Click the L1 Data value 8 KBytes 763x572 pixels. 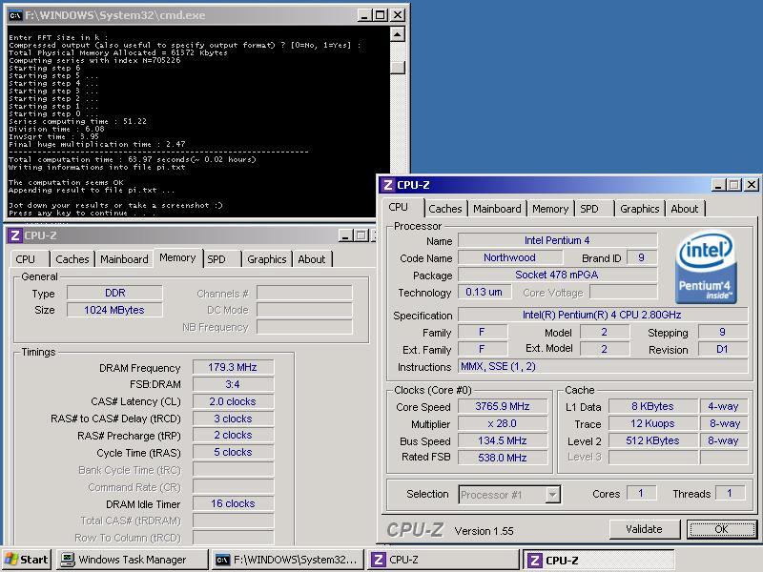652,406
